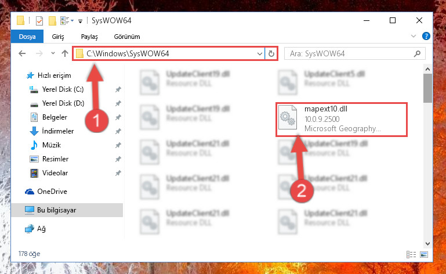The width and height of the screenshot is (446, 274).
Task: Click the vertical scrollbar thumb
Action: (427, 88)
